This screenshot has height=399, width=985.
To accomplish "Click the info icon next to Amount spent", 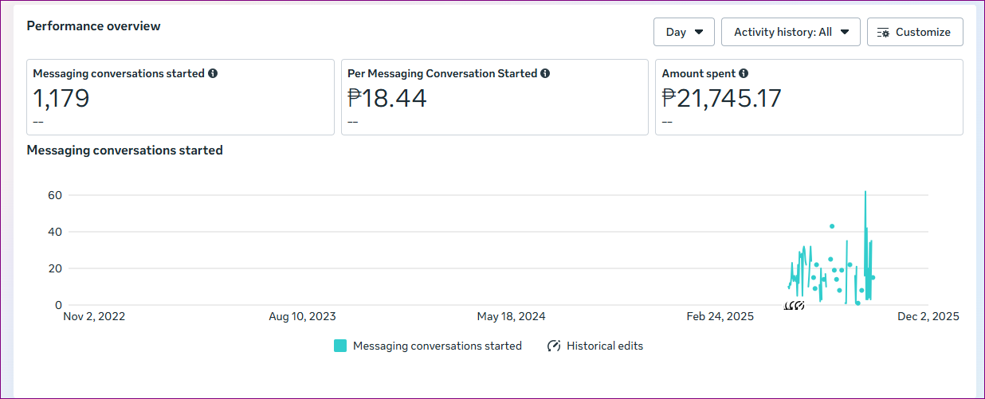I will click(x=744, y=73).
